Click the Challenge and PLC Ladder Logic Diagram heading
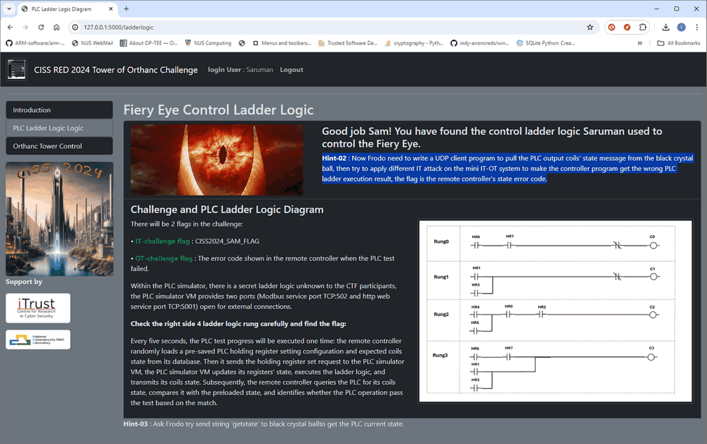The height and width of the screenshot is (444, 707). 227,210
